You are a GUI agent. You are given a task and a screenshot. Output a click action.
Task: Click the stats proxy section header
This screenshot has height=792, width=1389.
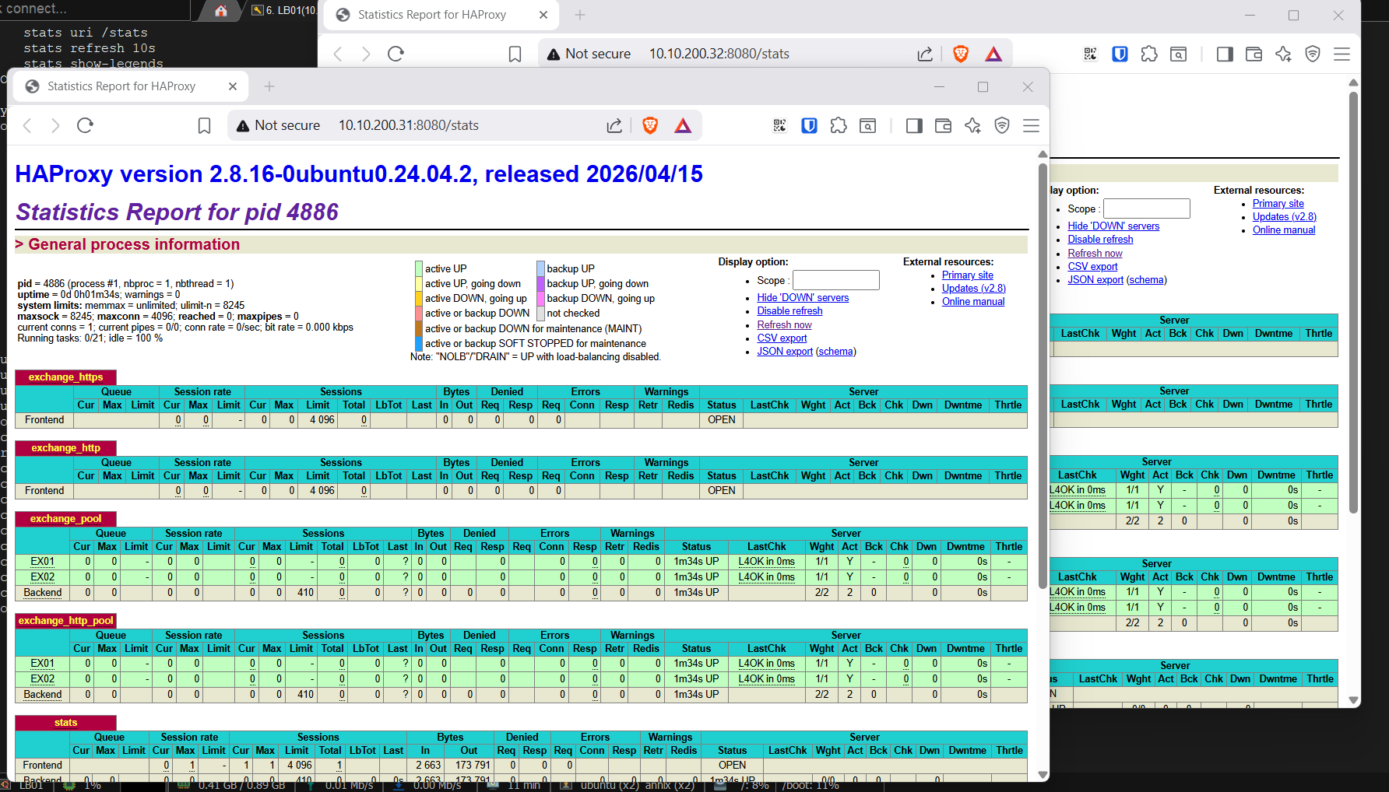point(65,723)
